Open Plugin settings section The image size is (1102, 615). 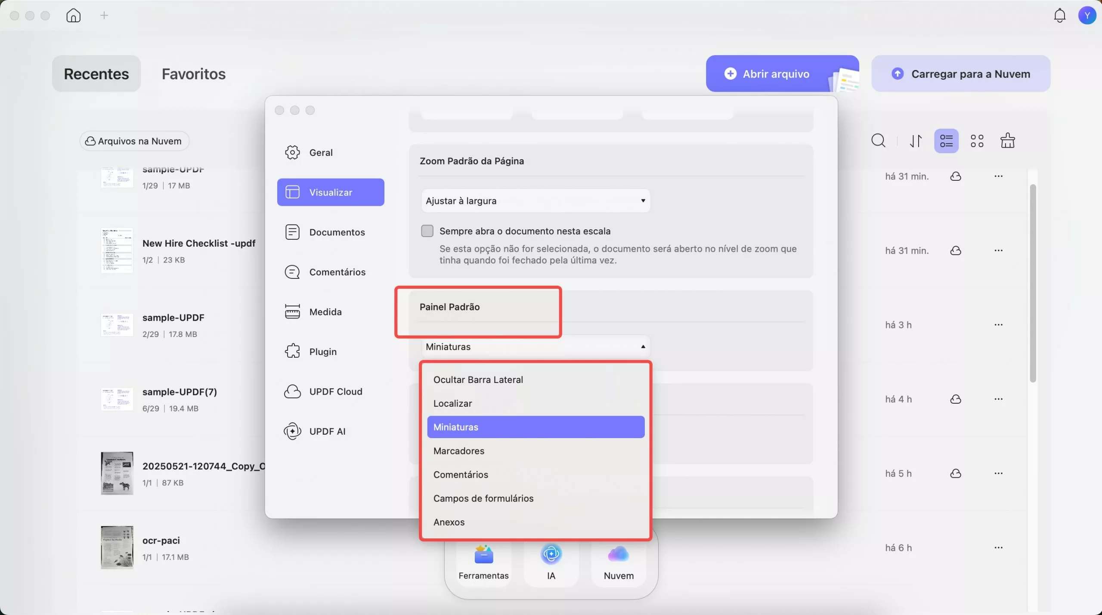pos(331,352)
